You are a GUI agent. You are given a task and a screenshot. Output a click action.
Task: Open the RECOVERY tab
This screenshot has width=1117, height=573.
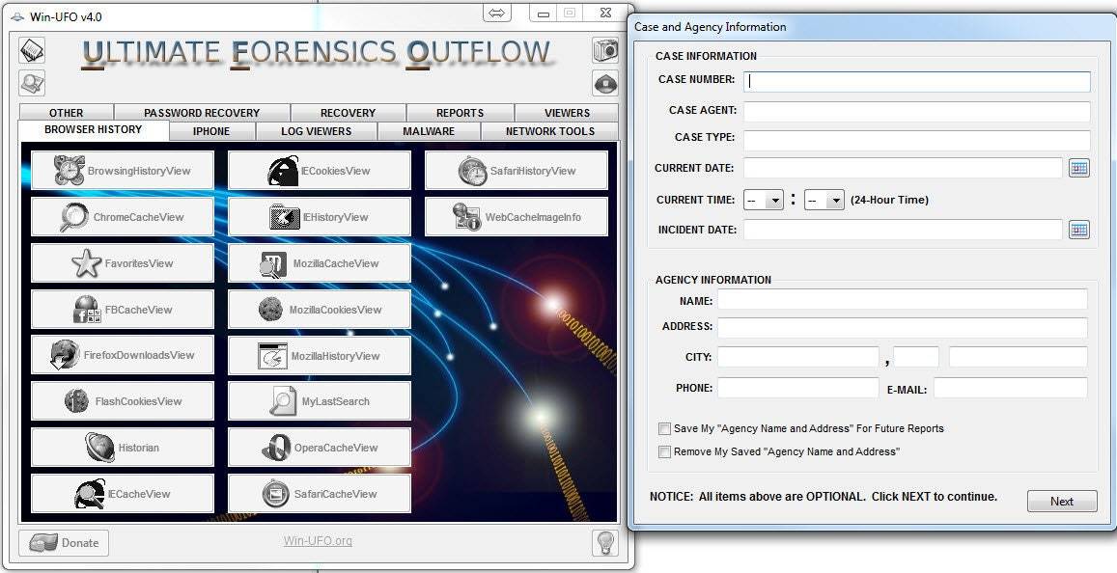click(x=348, y=113)
